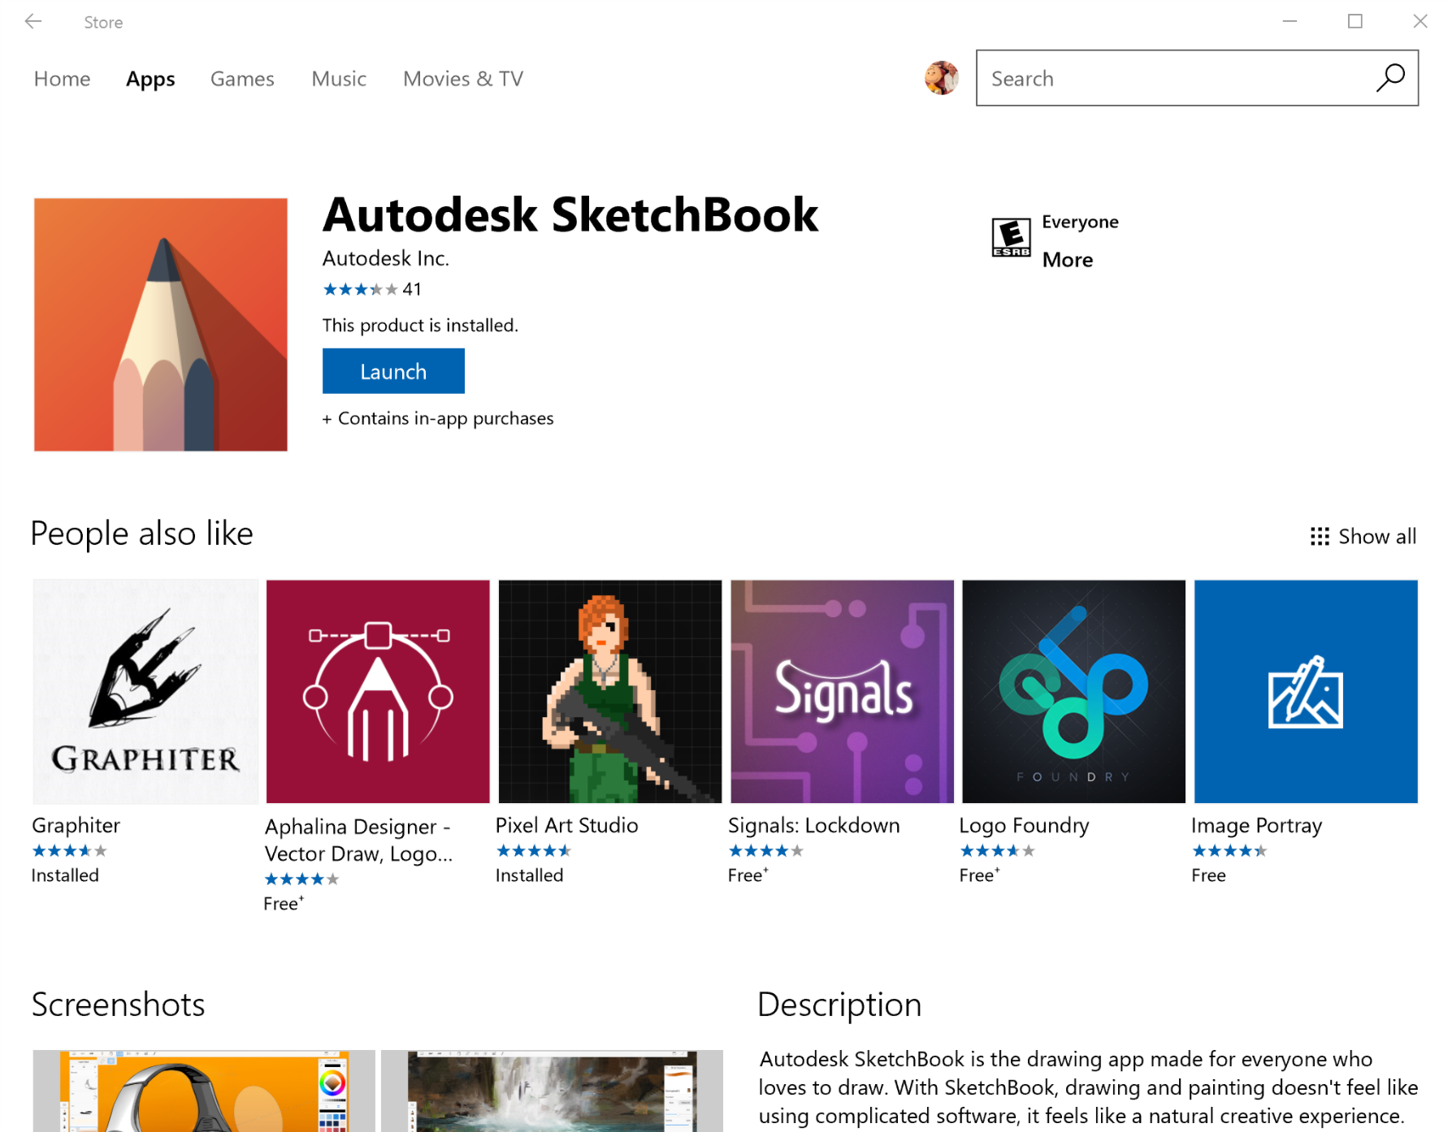Click the Autodesk Inc. publisher name

(x=385, y=258)
